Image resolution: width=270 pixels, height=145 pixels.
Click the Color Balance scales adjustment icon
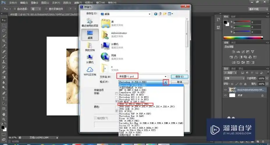pos(236,57)
